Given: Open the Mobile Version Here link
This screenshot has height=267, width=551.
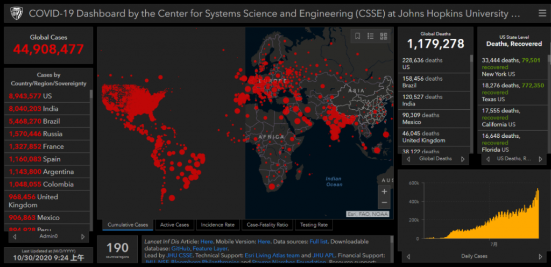Looking at the screenshot, I should point(264,242).
